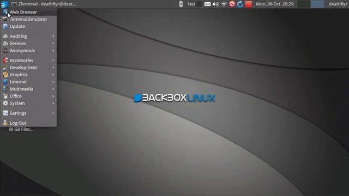Click the Multimedia icon in menu
The image size is (349, 196).
coord(5,89)
